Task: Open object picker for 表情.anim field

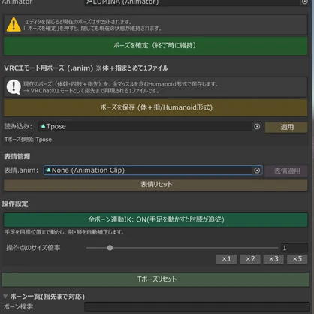Action: 257,171
